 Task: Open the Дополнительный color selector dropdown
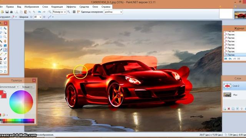(x=9, y=87)
